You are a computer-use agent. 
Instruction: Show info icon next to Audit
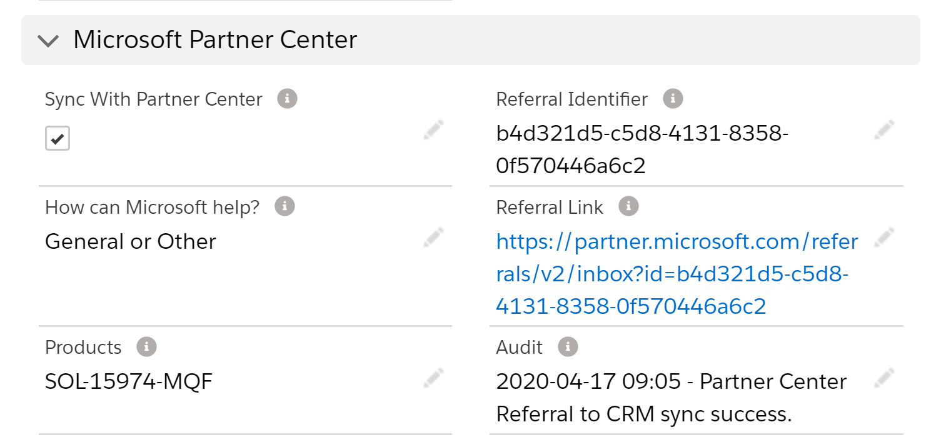click(x=568, y=347)
